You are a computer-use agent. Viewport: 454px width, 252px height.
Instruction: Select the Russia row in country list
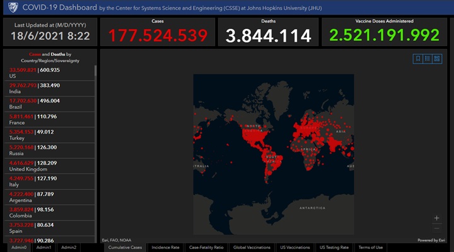tap(49, 151)
